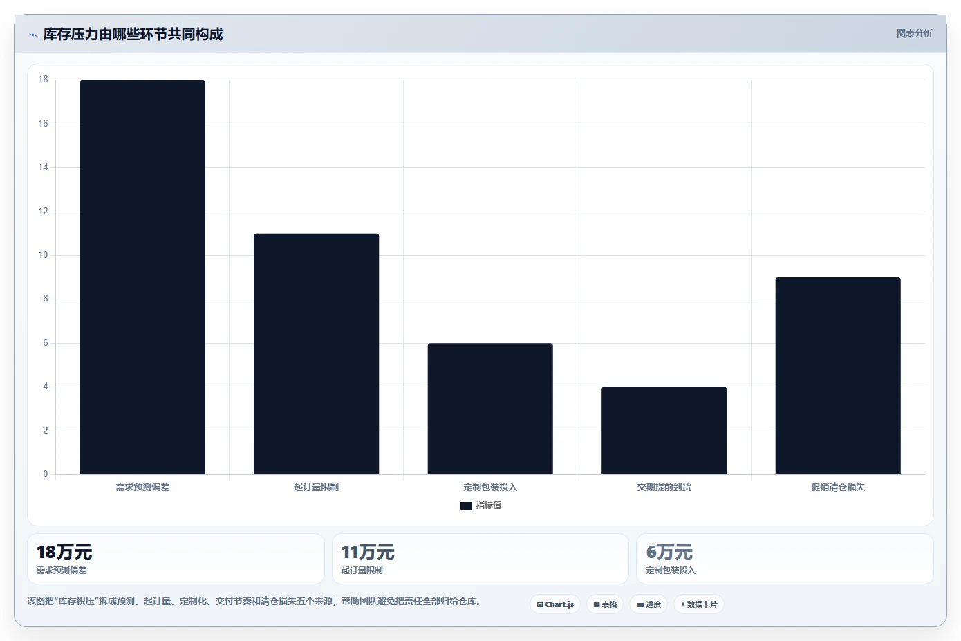
Task: Open the 6万元 定制包装投入 data card
Action: click(785, 559)
